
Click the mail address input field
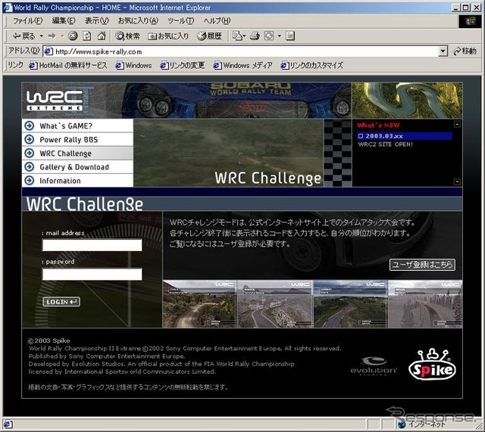coord(92,245)
